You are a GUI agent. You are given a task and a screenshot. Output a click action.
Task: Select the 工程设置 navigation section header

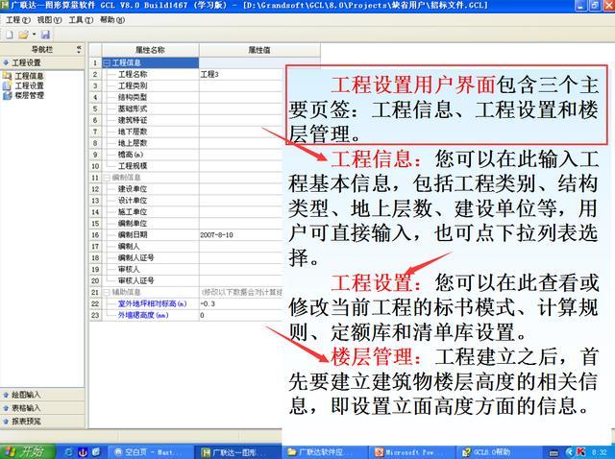pyautogui.click(x=42, y=62)
